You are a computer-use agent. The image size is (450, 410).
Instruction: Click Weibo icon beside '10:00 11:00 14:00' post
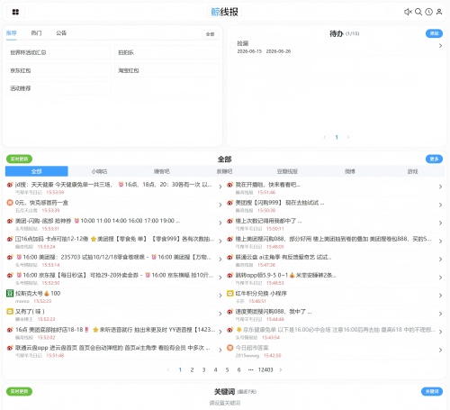click(10, 221)
